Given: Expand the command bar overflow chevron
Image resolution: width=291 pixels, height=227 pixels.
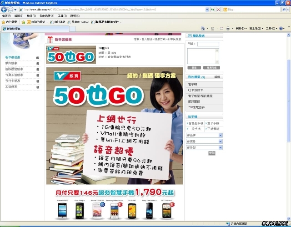Looking at the screenshot, I should click(x=289, y=27).
